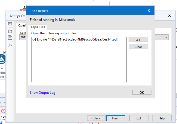Close the Alteryx Designer wizard window
This screenshot has width=177, height=124.
(x=169, y=16)
